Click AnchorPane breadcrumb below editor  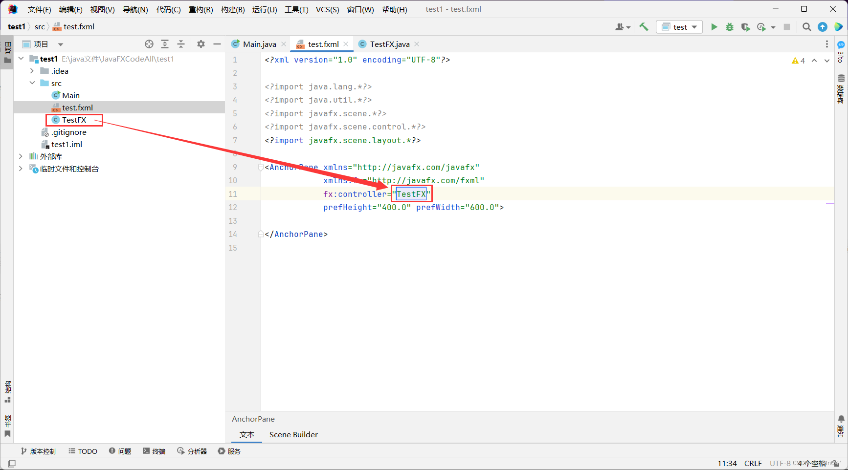click(253, 419)
